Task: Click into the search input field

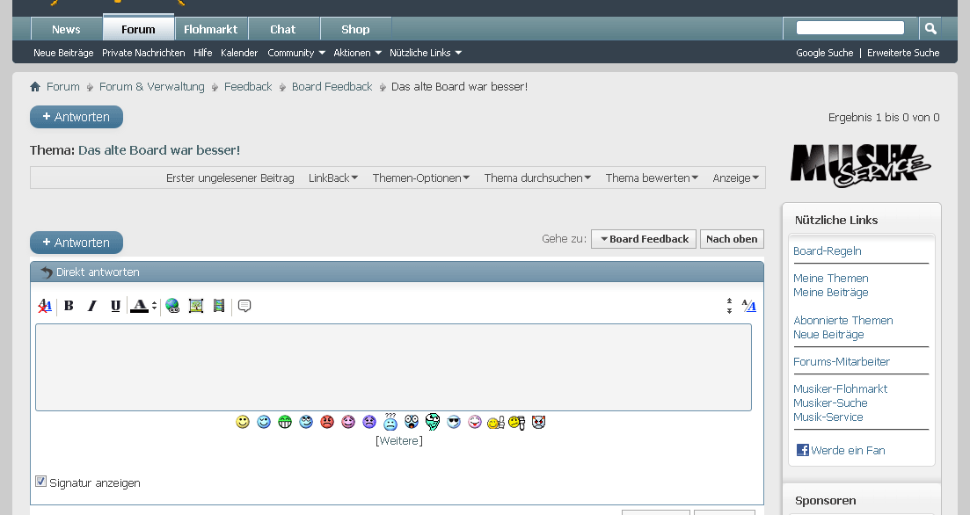Action: click(850, 28)
